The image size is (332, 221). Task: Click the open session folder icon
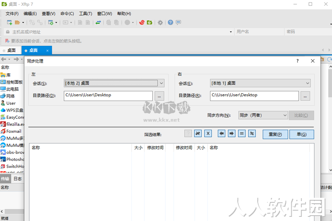(x=17, y=22)
